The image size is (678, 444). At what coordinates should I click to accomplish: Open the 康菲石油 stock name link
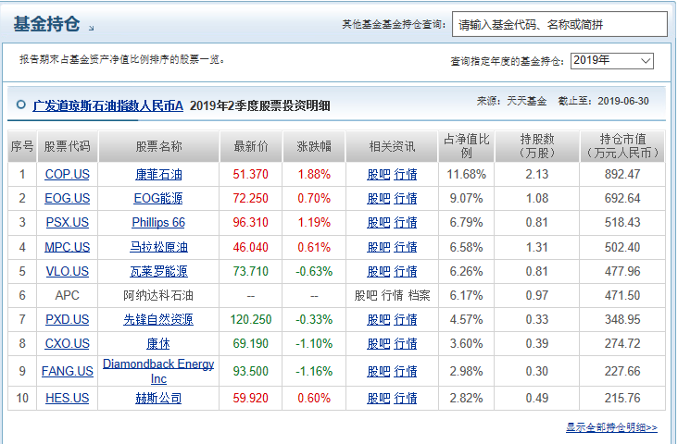[x=158, y=175]
